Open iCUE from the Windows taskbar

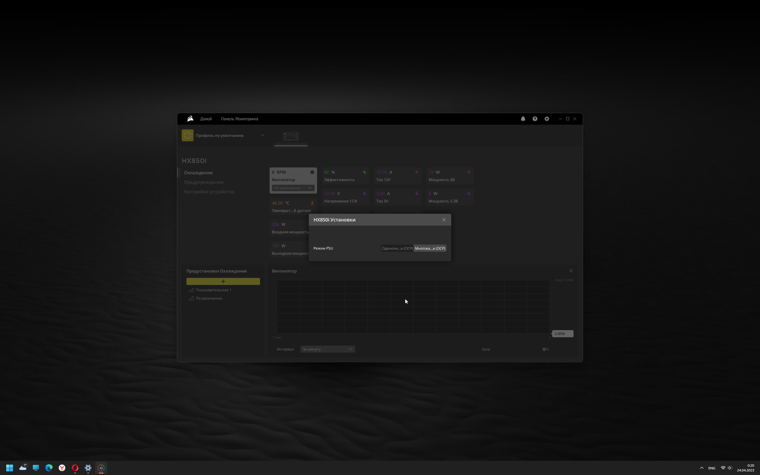pyautogui.click(x=101, y=468)
